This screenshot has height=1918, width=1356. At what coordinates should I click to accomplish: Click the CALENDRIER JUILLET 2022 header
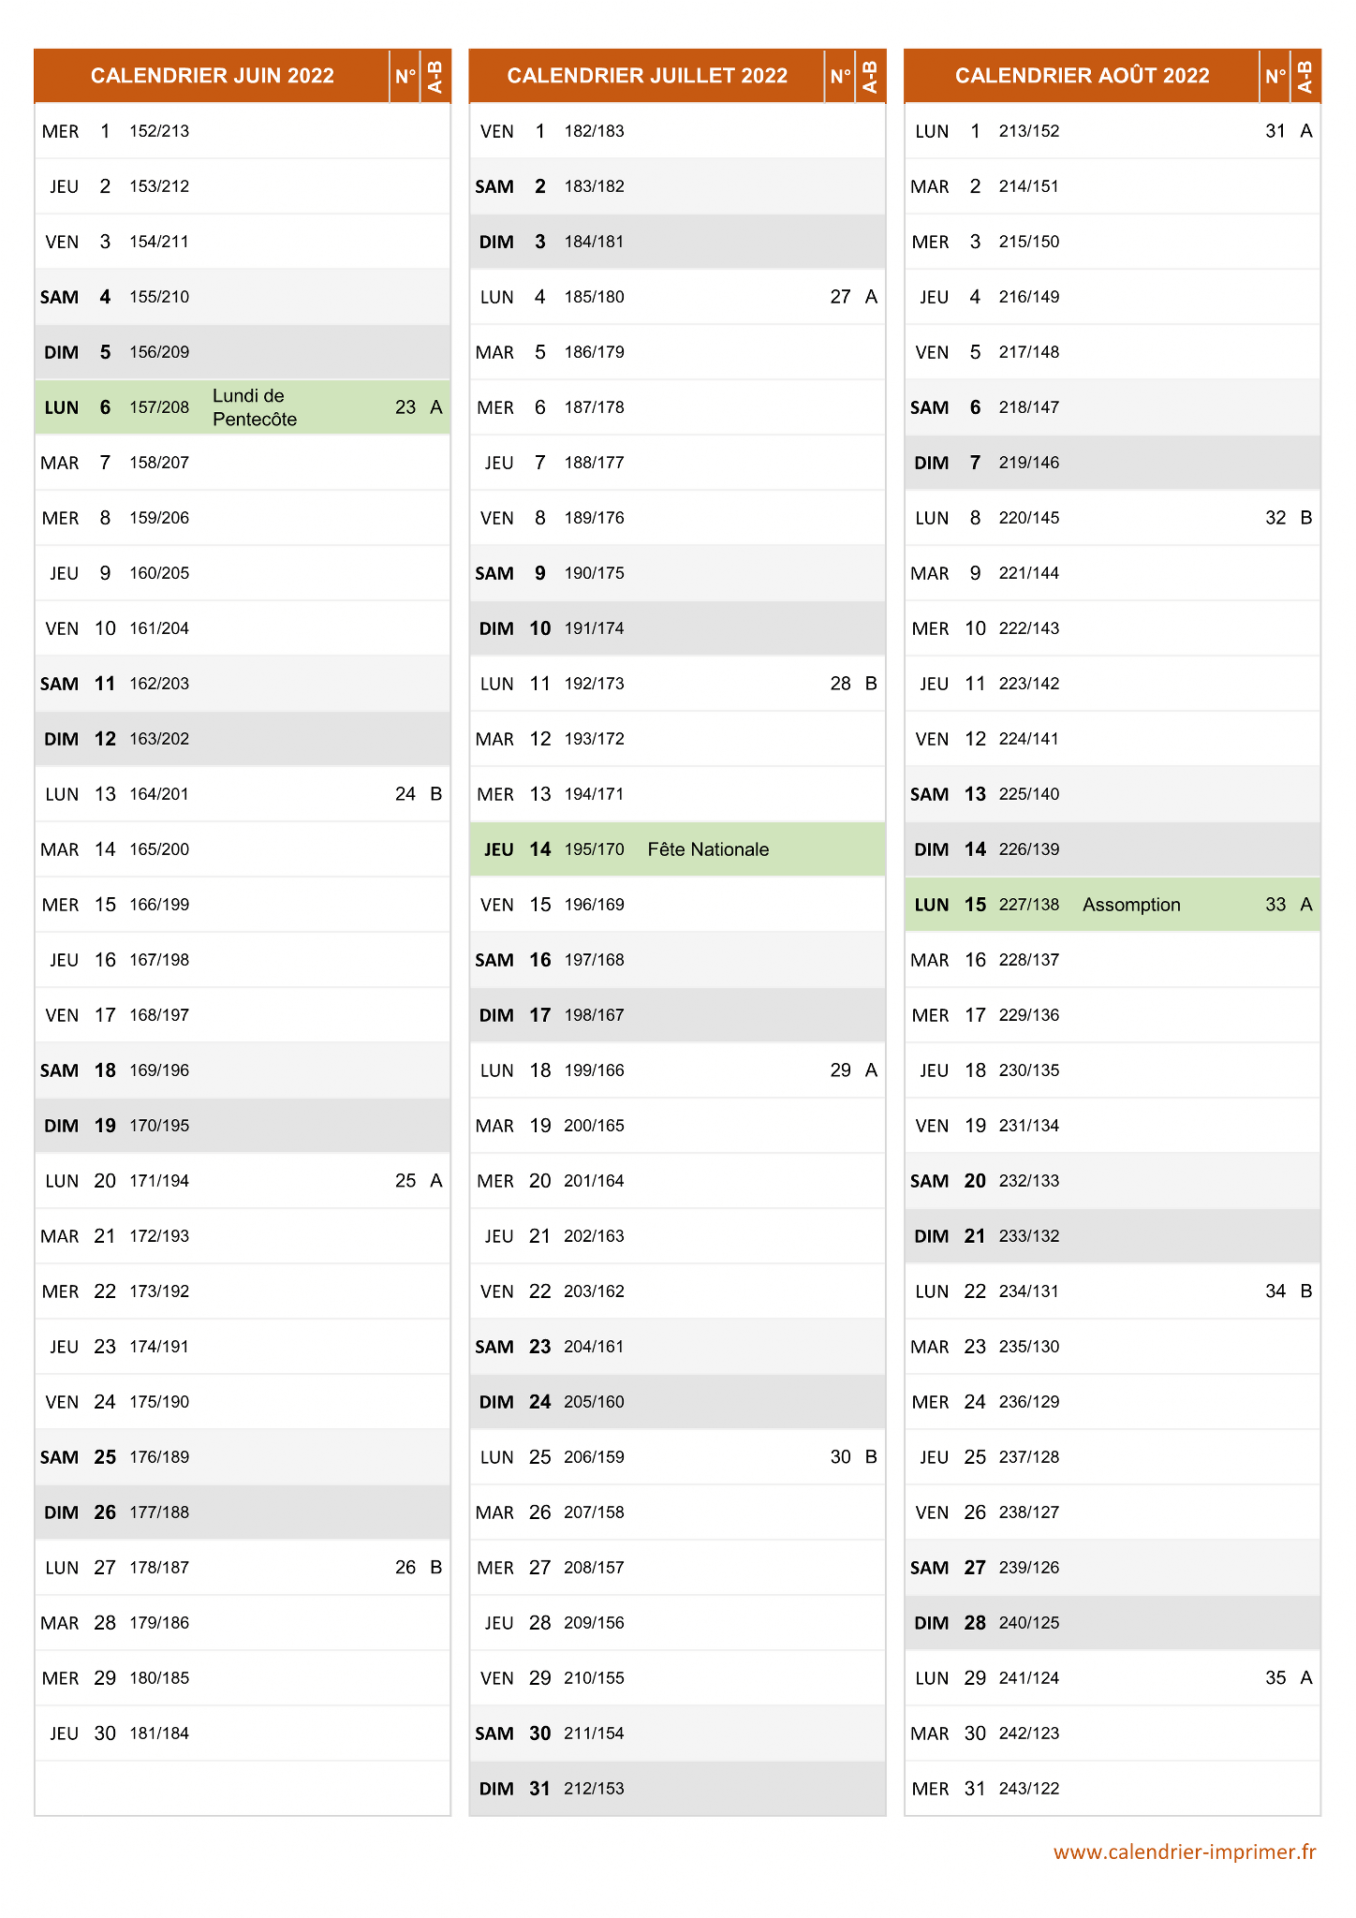click(647, 76)
